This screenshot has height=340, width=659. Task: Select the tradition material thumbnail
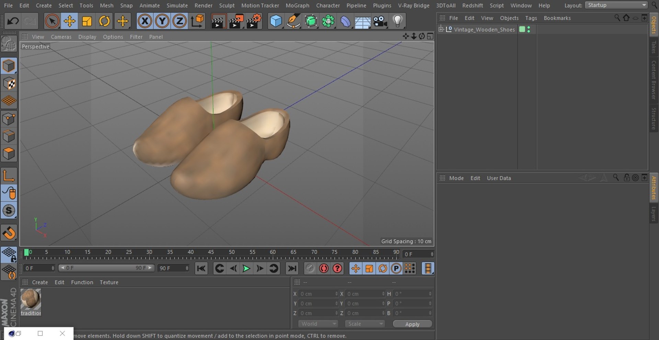(31, 299)
